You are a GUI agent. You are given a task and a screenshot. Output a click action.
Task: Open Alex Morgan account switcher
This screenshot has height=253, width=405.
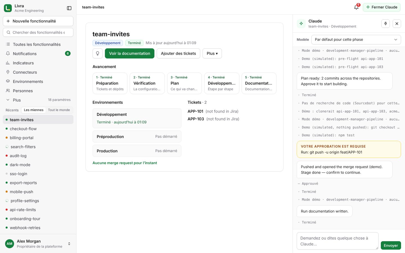point(38,244)
